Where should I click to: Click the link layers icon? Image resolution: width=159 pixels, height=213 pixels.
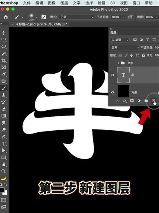pyautogui.click(x=117, y=101)
